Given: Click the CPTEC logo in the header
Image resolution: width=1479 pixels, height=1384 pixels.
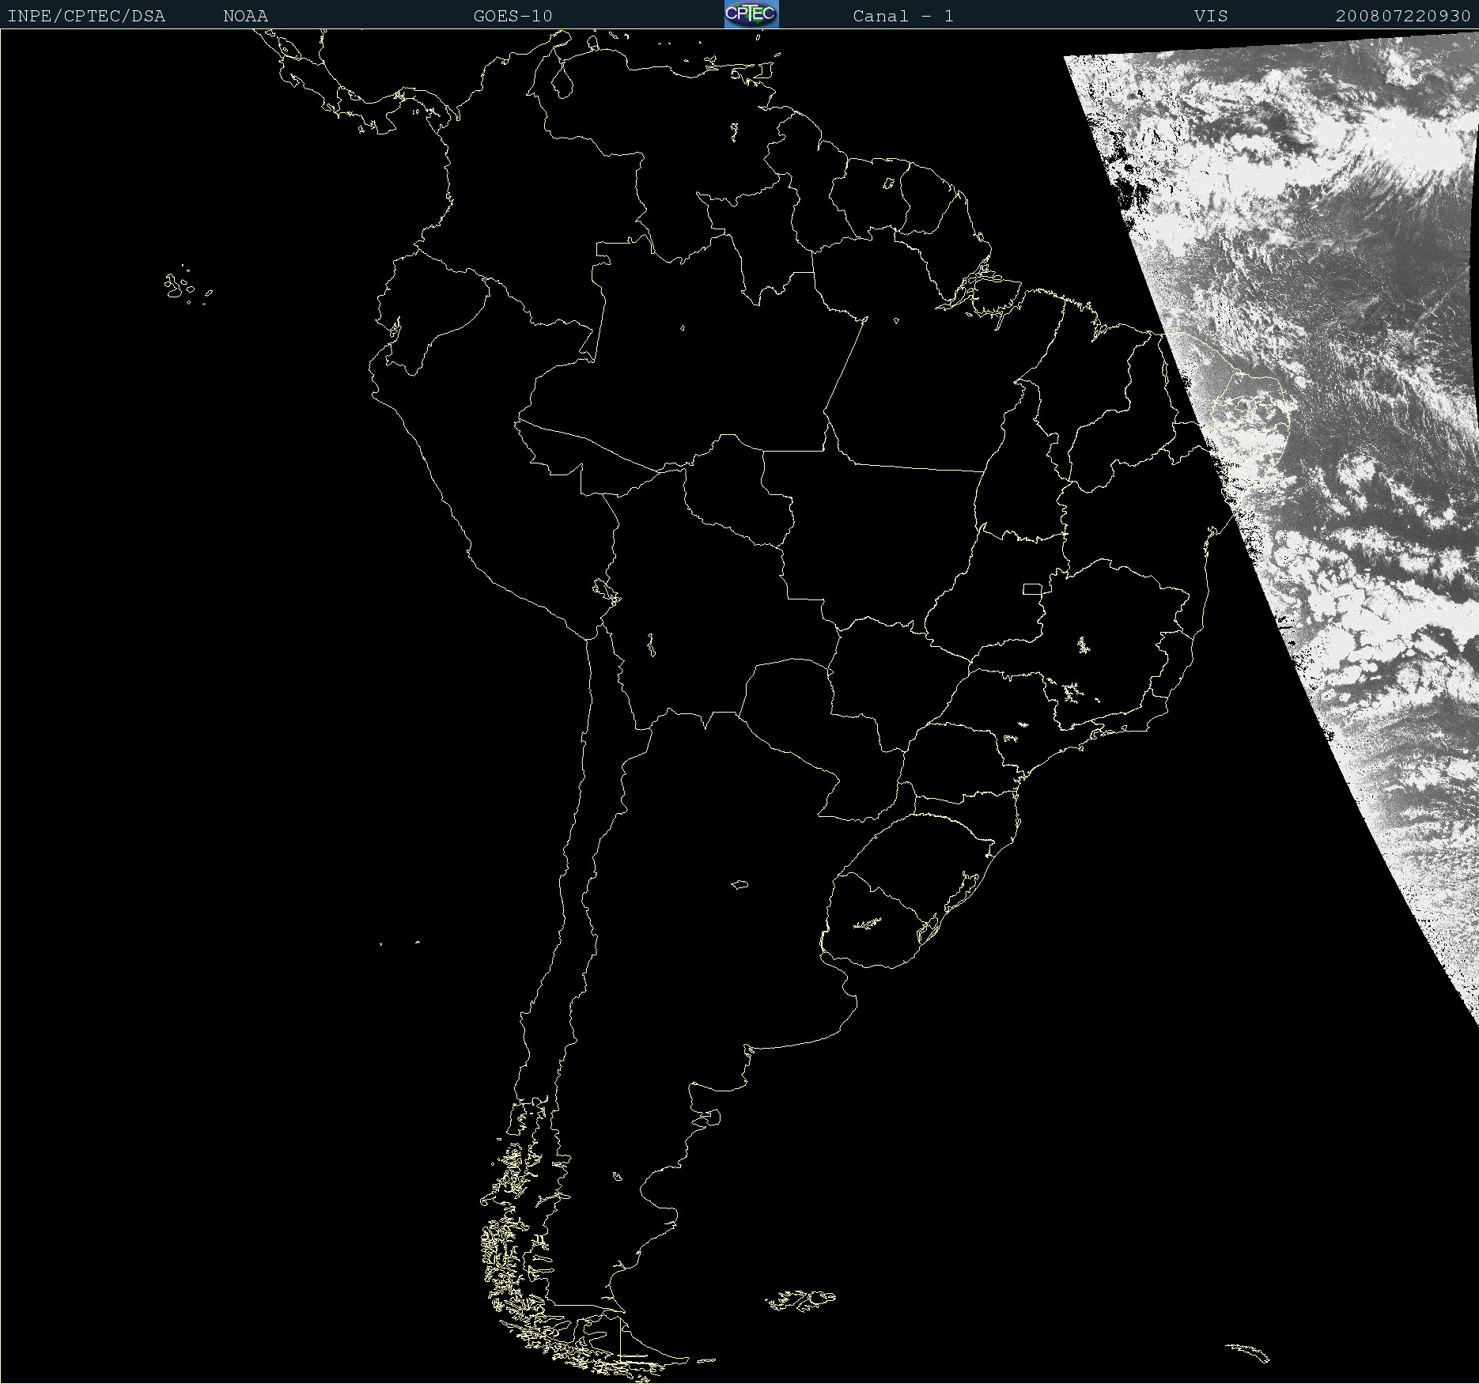Looking at the screenshot, I should (751, 14).
